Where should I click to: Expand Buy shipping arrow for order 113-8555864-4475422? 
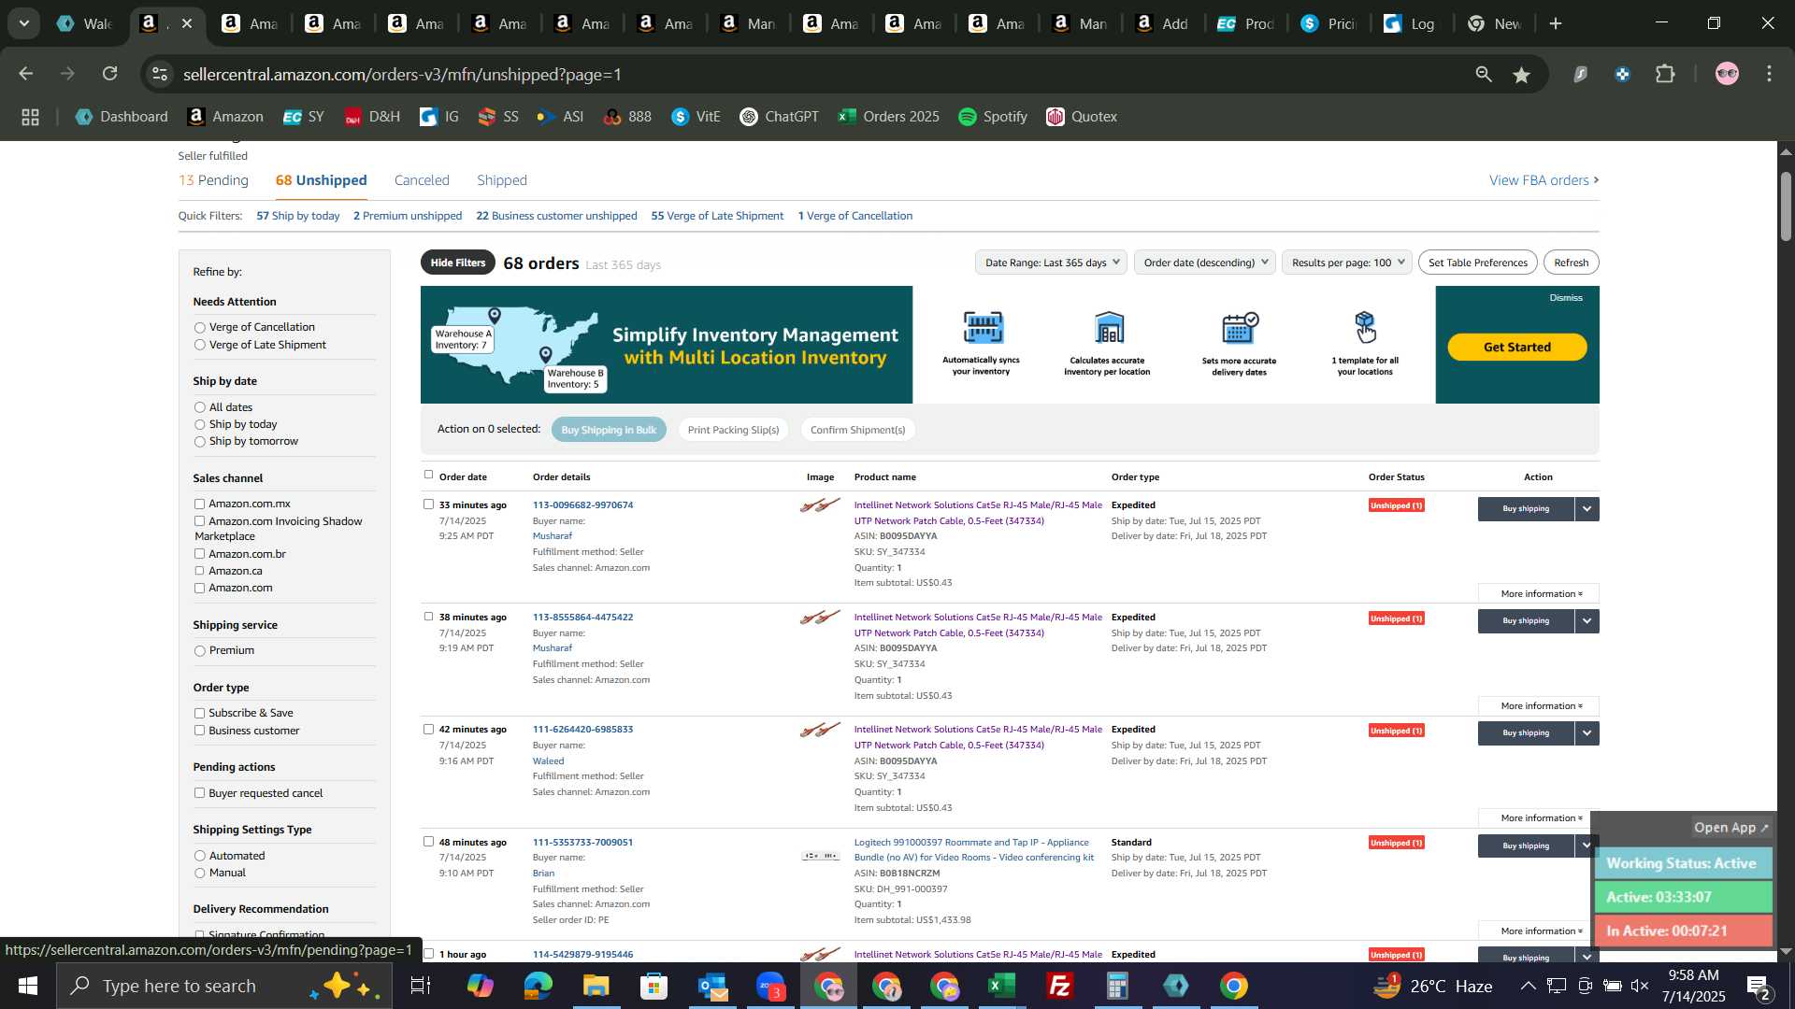[1587, 621]
